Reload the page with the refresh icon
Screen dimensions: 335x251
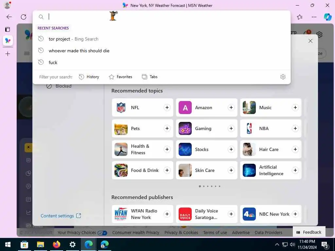click(24, 17)
